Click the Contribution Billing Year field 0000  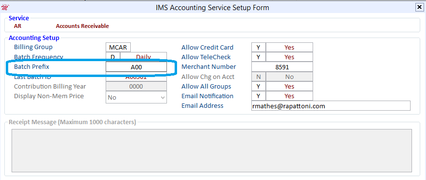click(x=136, y=87)
